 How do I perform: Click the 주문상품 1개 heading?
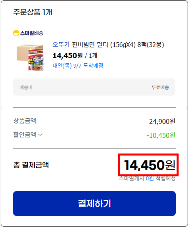[33, 12]
